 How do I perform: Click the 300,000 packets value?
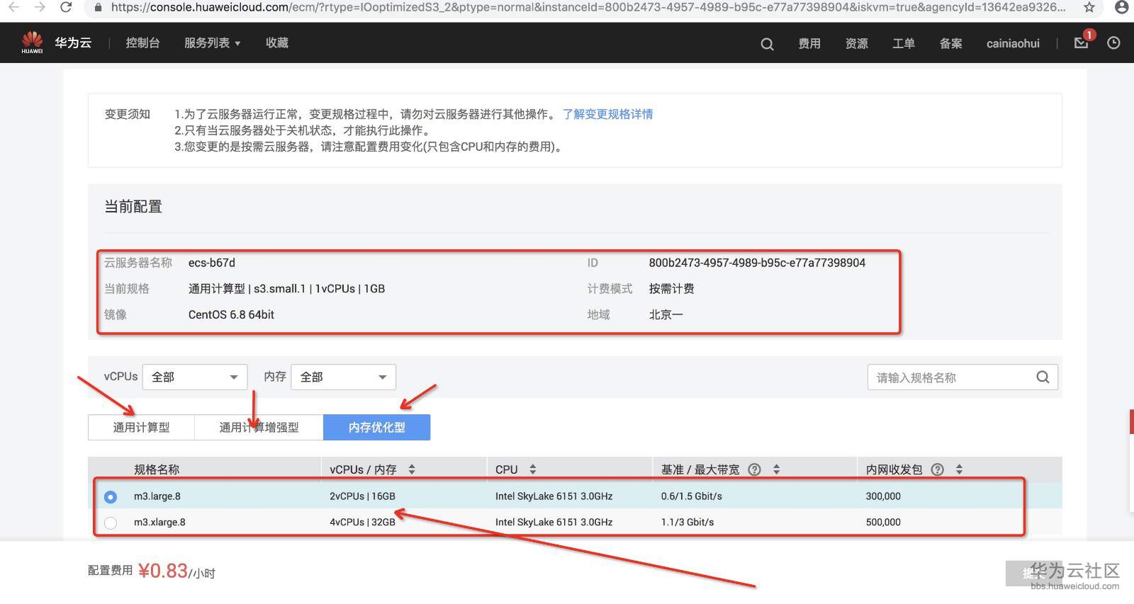click(883, 496)
